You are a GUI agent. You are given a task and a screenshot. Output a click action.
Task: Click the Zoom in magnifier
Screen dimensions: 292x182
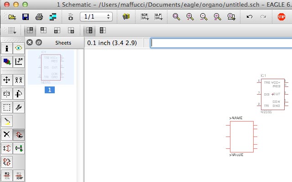tap(190, 17)
